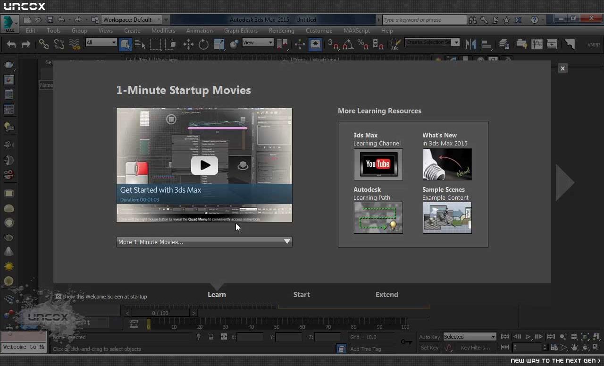Open the Select by Name list

[x=140, y=44]
